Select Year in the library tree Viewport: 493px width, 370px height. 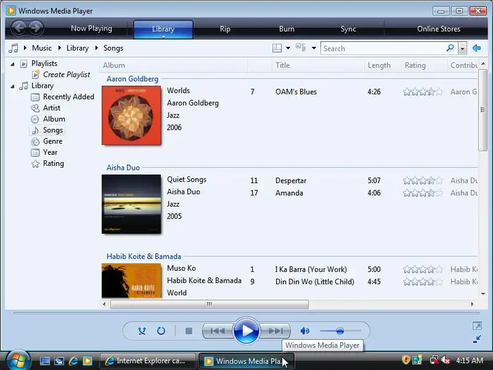(50, 152)
